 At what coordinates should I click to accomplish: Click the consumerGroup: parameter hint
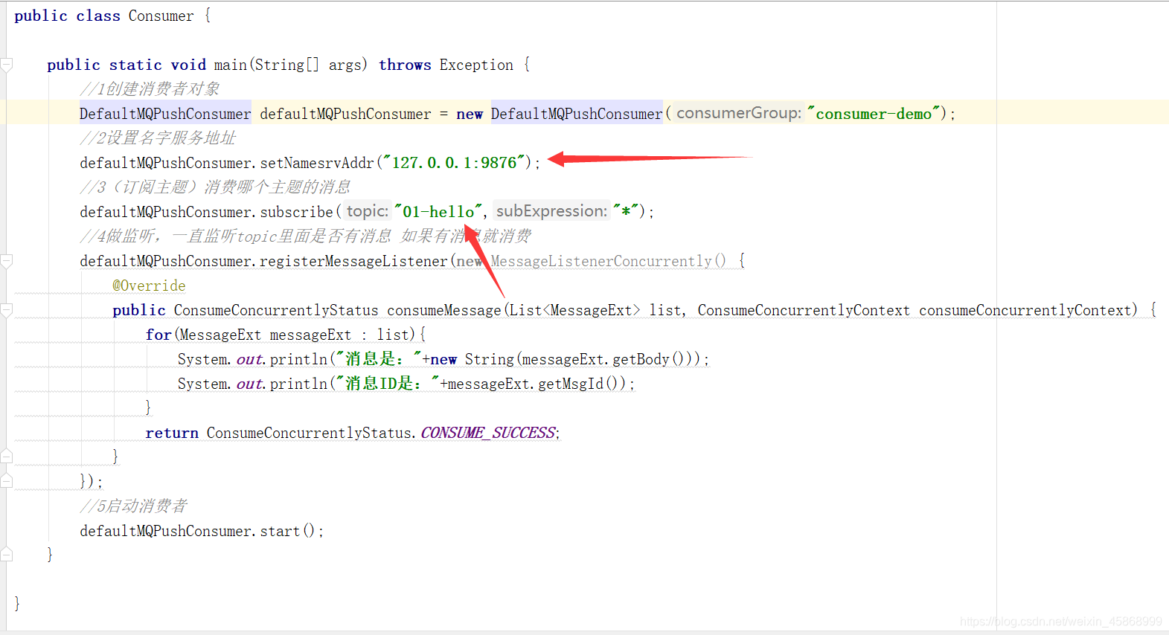[739, 113]
